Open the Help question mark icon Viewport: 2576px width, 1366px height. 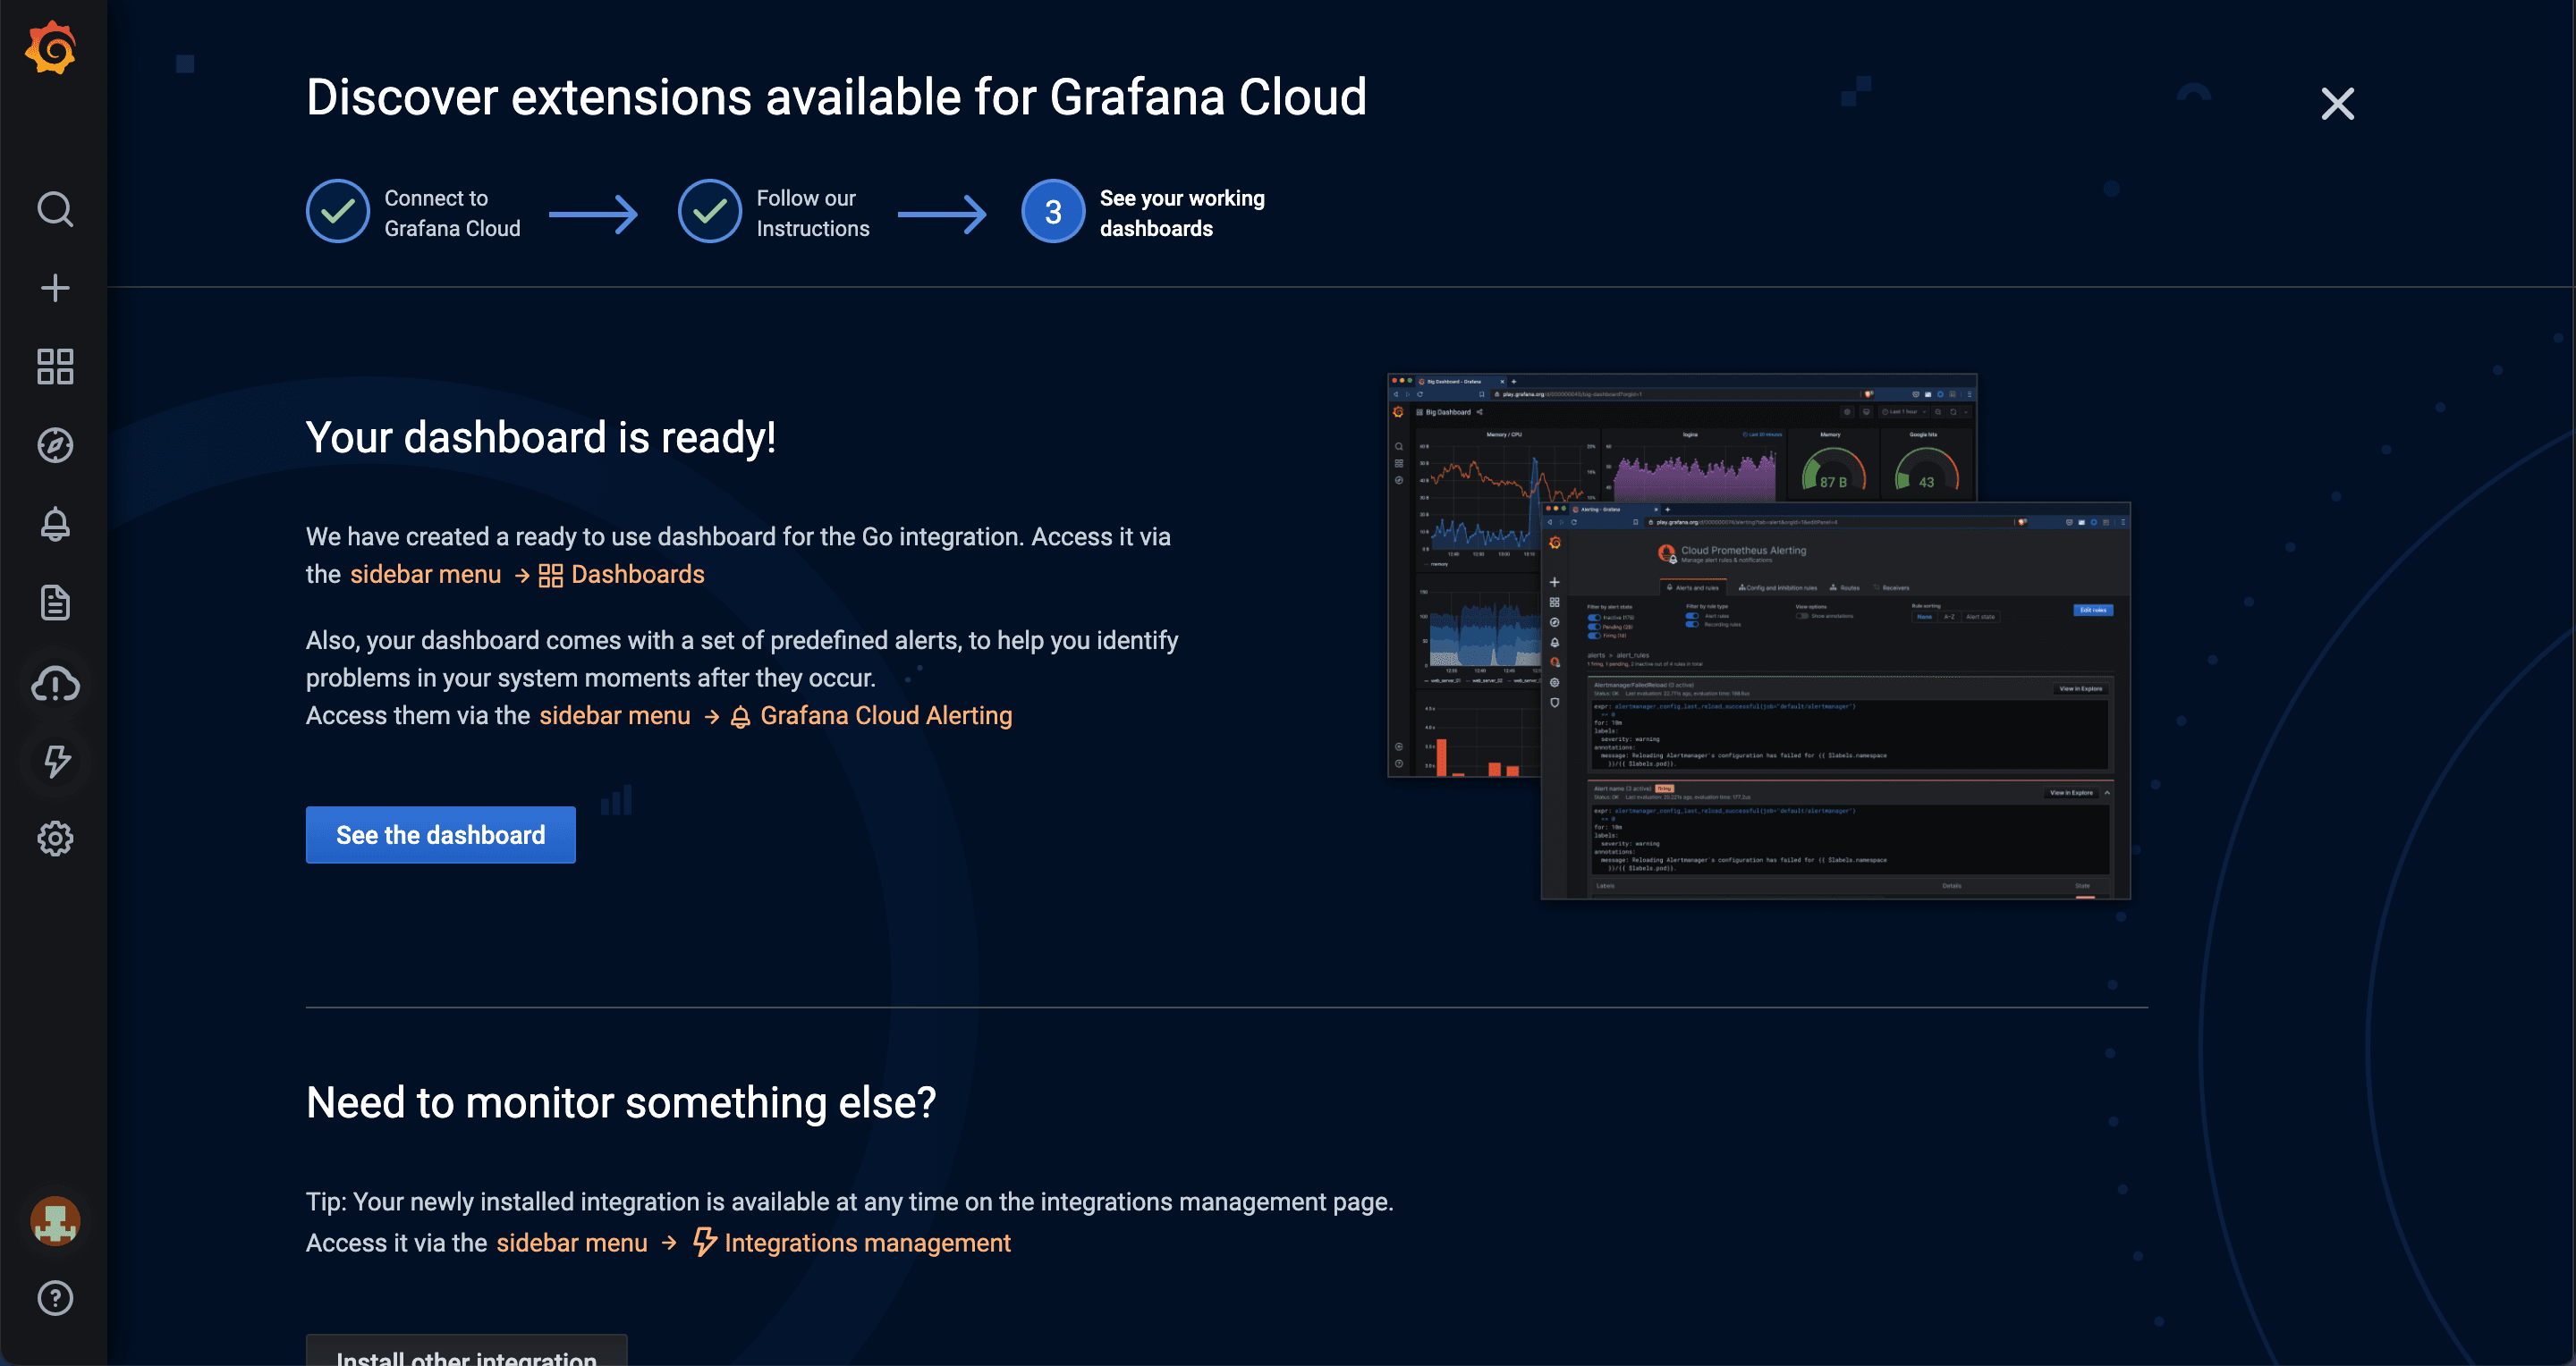click(x=55, y=1298)
